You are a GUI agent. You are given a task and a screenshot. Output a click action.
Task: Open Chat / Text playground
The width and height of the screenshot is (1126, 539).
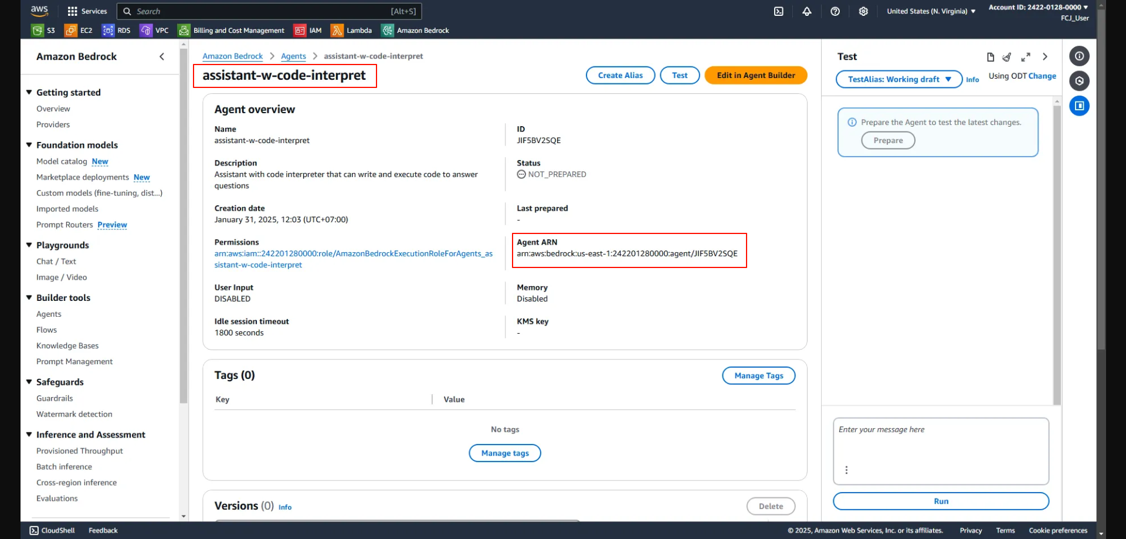tap(56, 262)
